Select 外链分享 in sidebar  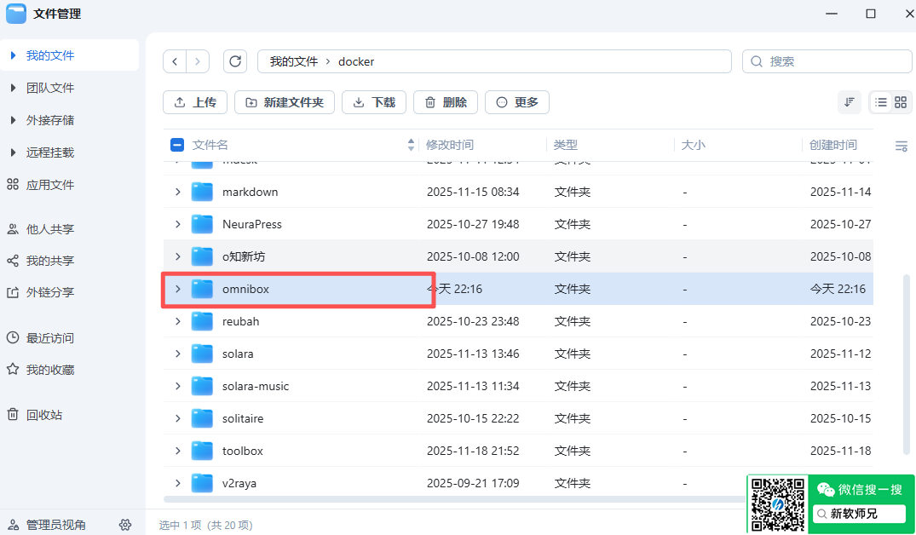click(49, 292)
